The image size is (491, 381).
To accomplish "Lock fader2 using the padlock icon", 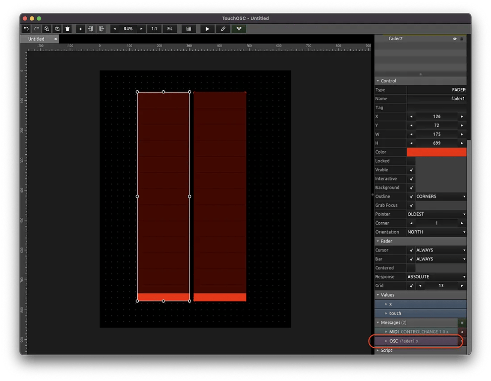I will (x=462, y=39).
